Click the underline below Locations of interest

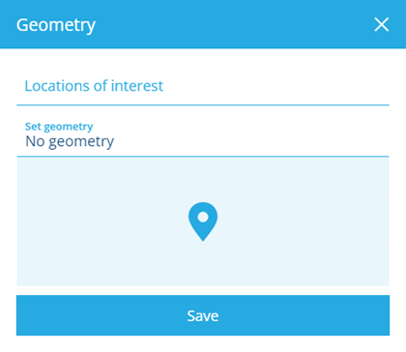(x=203, y=105)
